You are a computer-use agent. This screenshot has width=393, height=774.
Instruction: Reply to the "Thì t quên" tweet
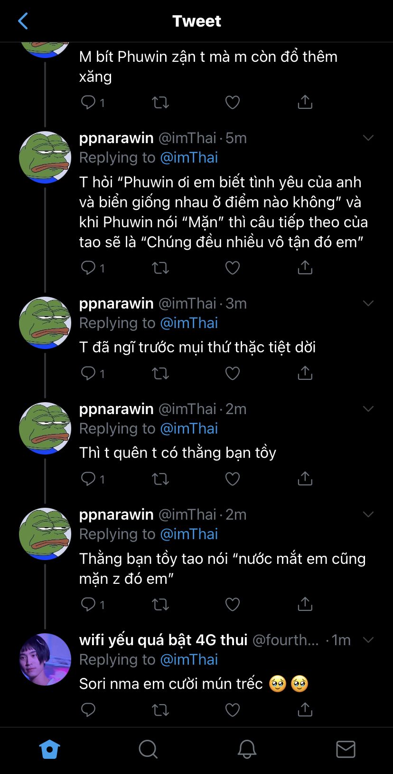point(89,479)
